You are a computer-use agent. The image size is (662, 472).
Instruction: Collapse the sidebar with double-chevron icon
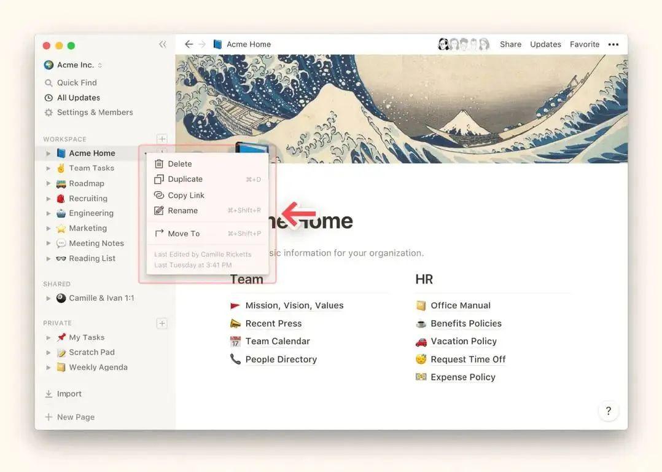(x=163, y=44)
